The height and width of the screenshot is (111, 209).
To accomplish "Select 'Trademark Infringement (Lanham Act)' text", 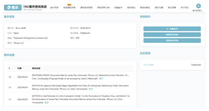I will pos(31,38).
